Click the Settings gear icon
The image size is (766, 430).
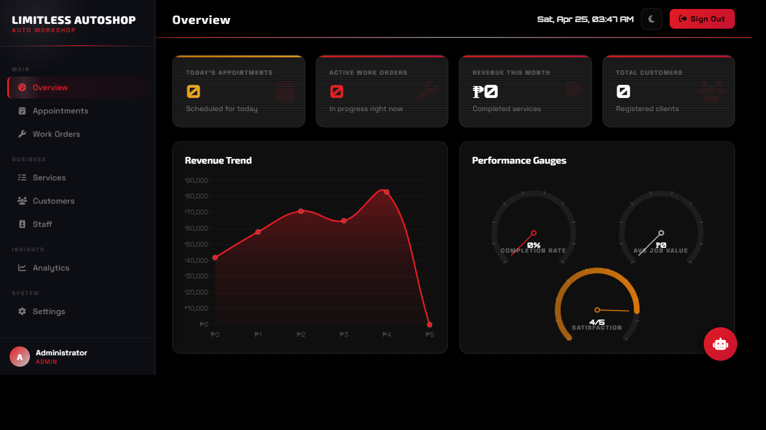(x=22, y=311)
